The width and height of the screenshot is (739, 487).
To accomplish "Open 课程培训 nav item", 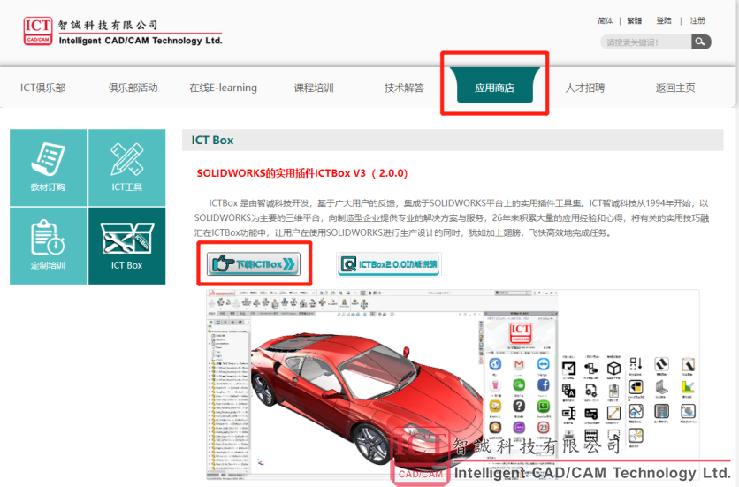I will point(314,88).
